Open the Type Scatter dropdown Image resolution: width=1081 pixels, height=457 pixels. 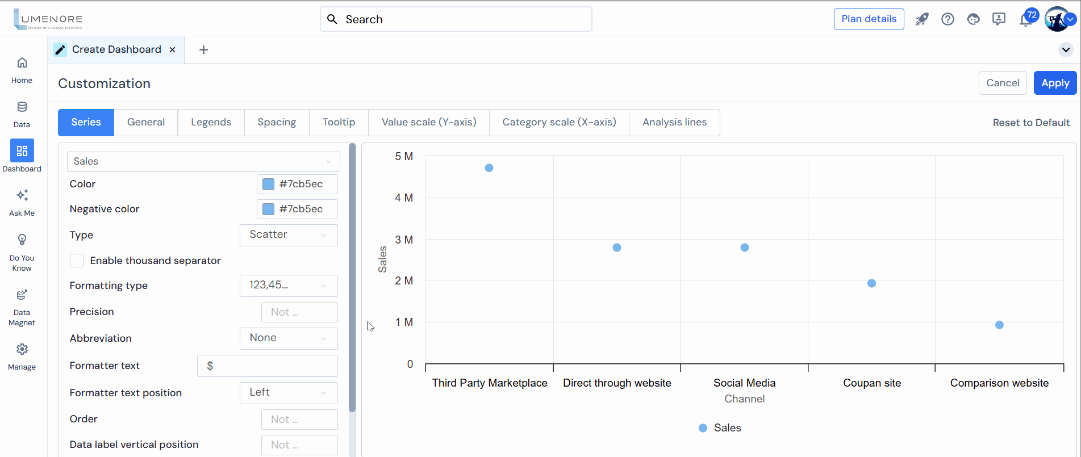[289, 235]
